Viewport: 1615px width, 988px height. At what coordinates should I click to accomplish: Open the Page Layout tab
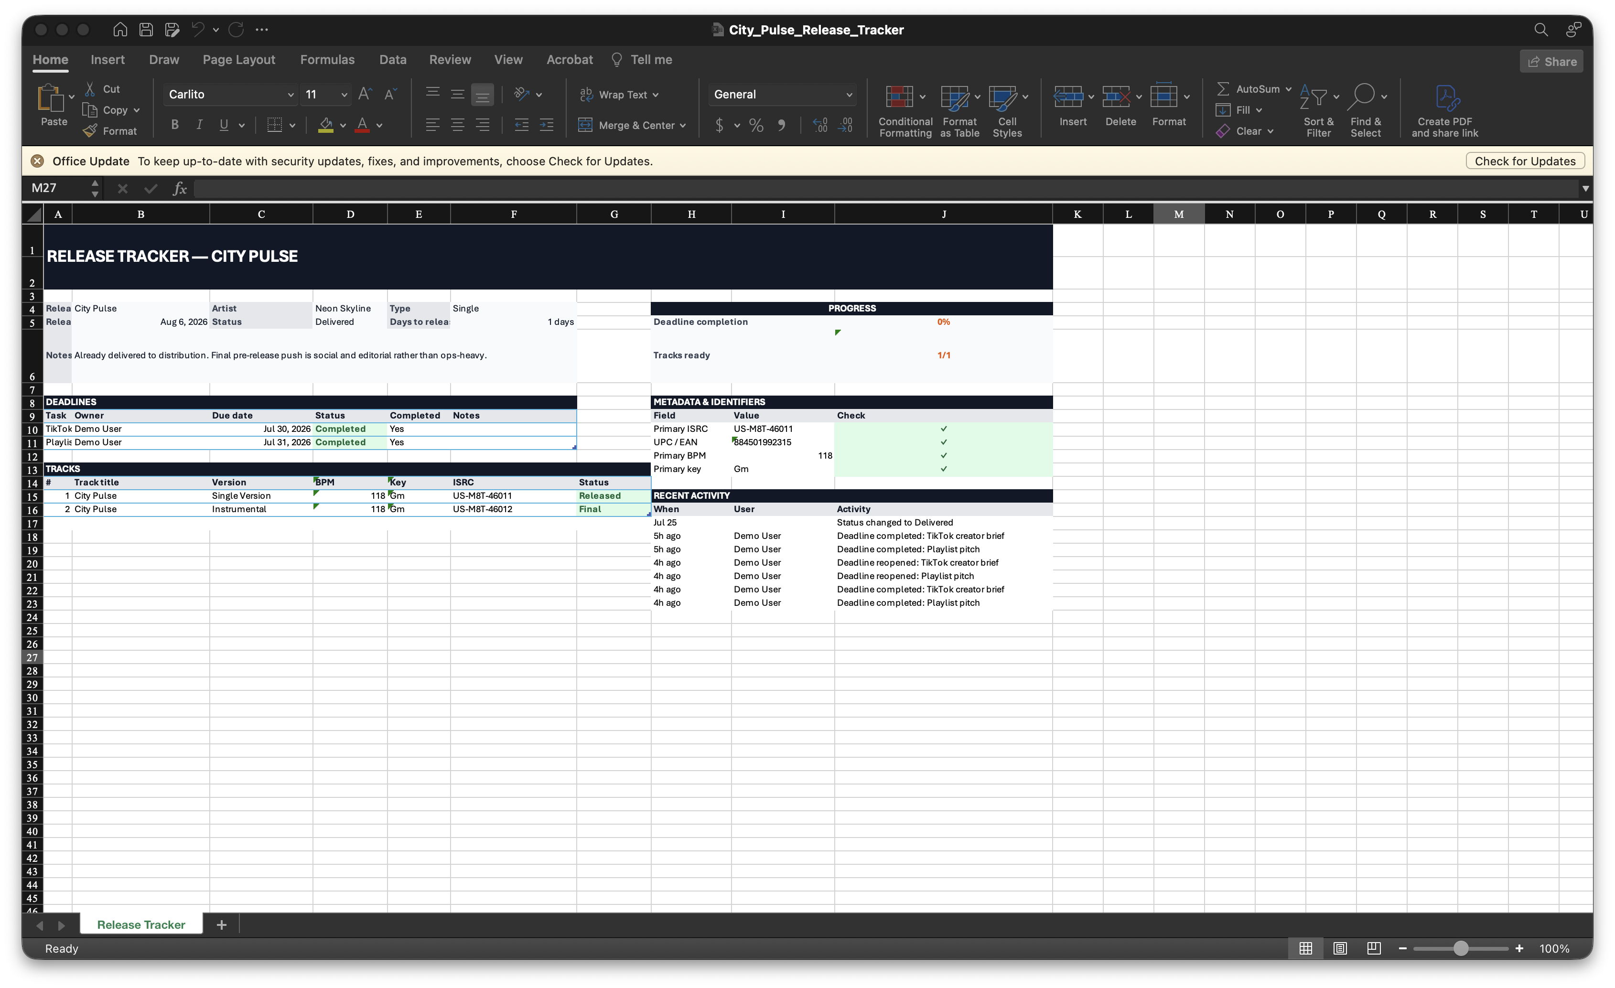click(238, 60)
